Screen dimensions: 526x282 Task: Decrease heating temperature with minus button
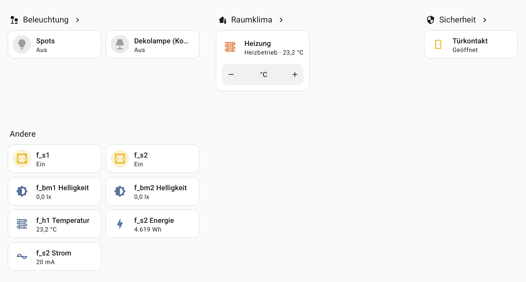(231, 74)
